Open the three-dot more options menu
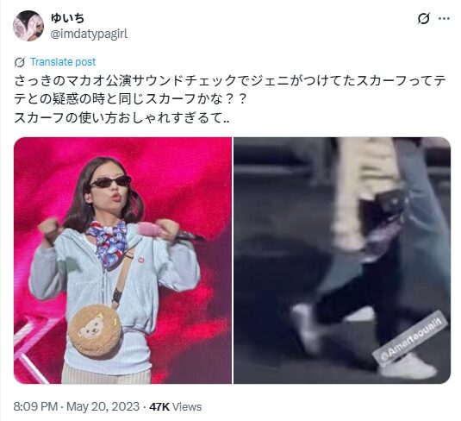This screenshot has width=461, height=421. pyautogui.click(x=445, y=18)
